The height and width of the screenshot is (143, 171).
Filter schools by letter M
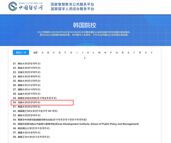pyautogui.click(x=99, y=53)
